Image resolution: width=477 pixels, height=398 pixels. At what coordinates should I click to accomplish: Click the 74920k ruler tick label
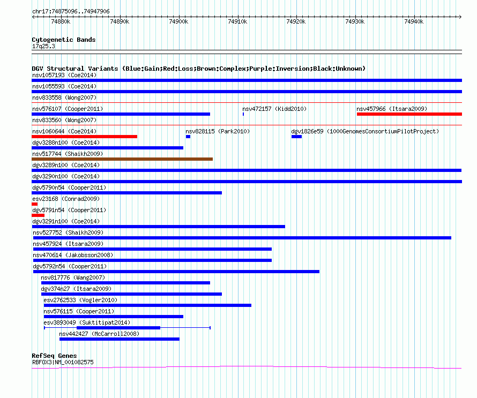296,21
